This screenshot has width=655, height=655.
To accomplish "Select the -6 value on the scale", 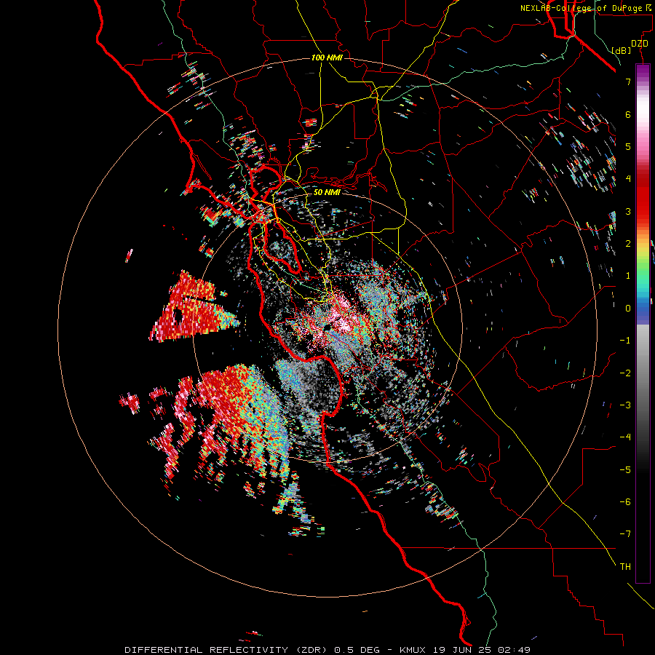I will (x=625, y=502).
